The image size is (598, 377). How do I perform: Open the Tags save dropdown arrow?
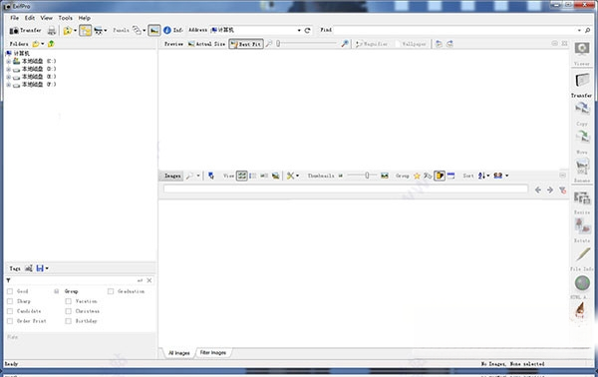[47, 268]
